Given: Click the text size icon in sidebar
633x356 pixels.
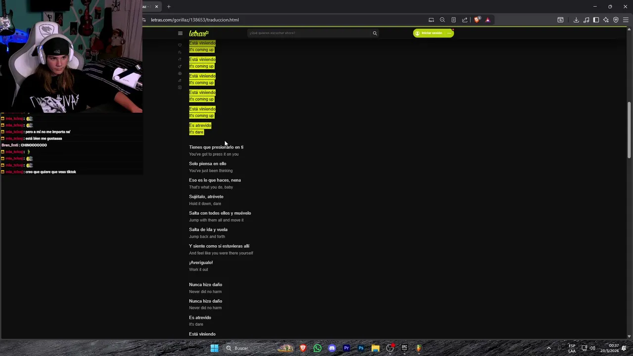Looking at the screenshot, I should [x=180, y=59].
